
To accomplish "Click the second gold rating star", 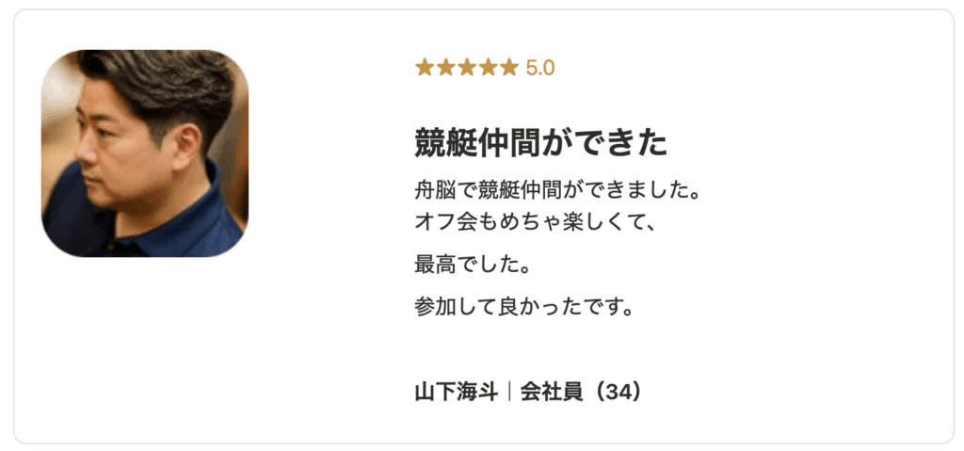I will click(445, 67).
